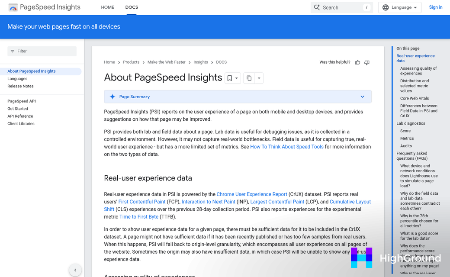Open the dropdown arrow next to copy icon
450x277 pixels.
(259, 78)
